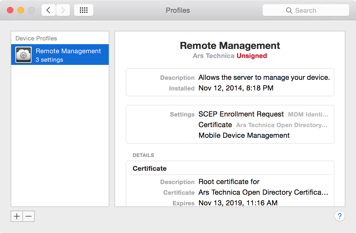Click the plus button to add profile
The image size is (356, 233).
[x=17, y=216]
